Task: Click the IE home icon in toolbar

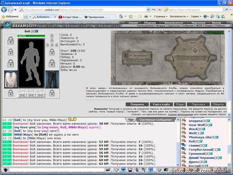Action: tap(121, 16)
